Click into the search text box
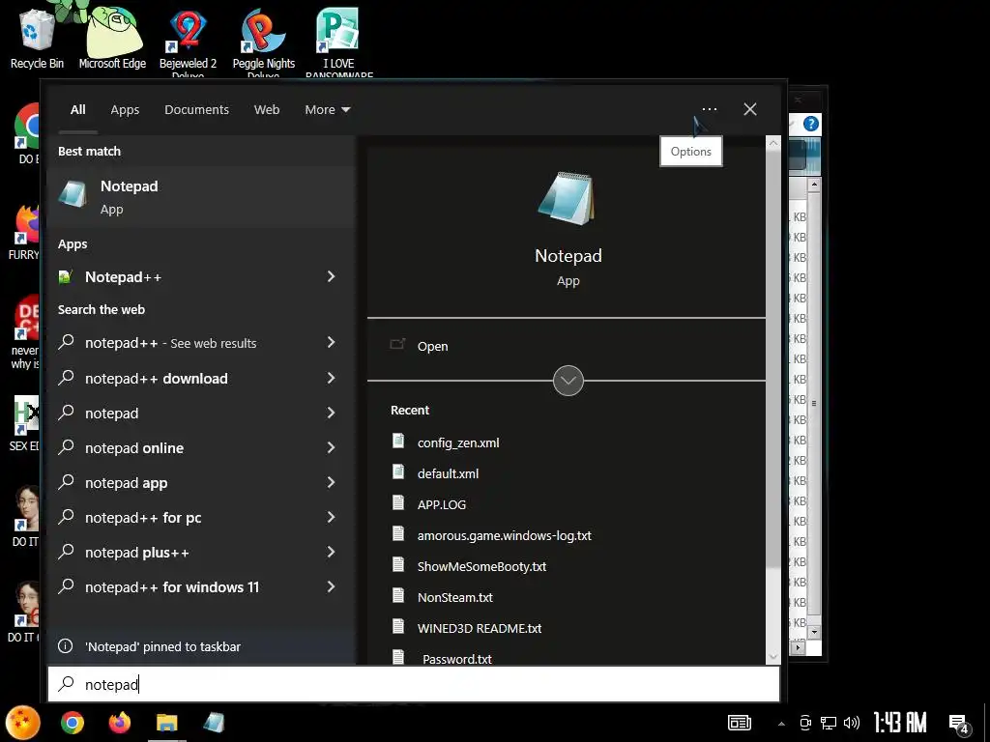Screen dimensions: 990x742 [414, 684]
